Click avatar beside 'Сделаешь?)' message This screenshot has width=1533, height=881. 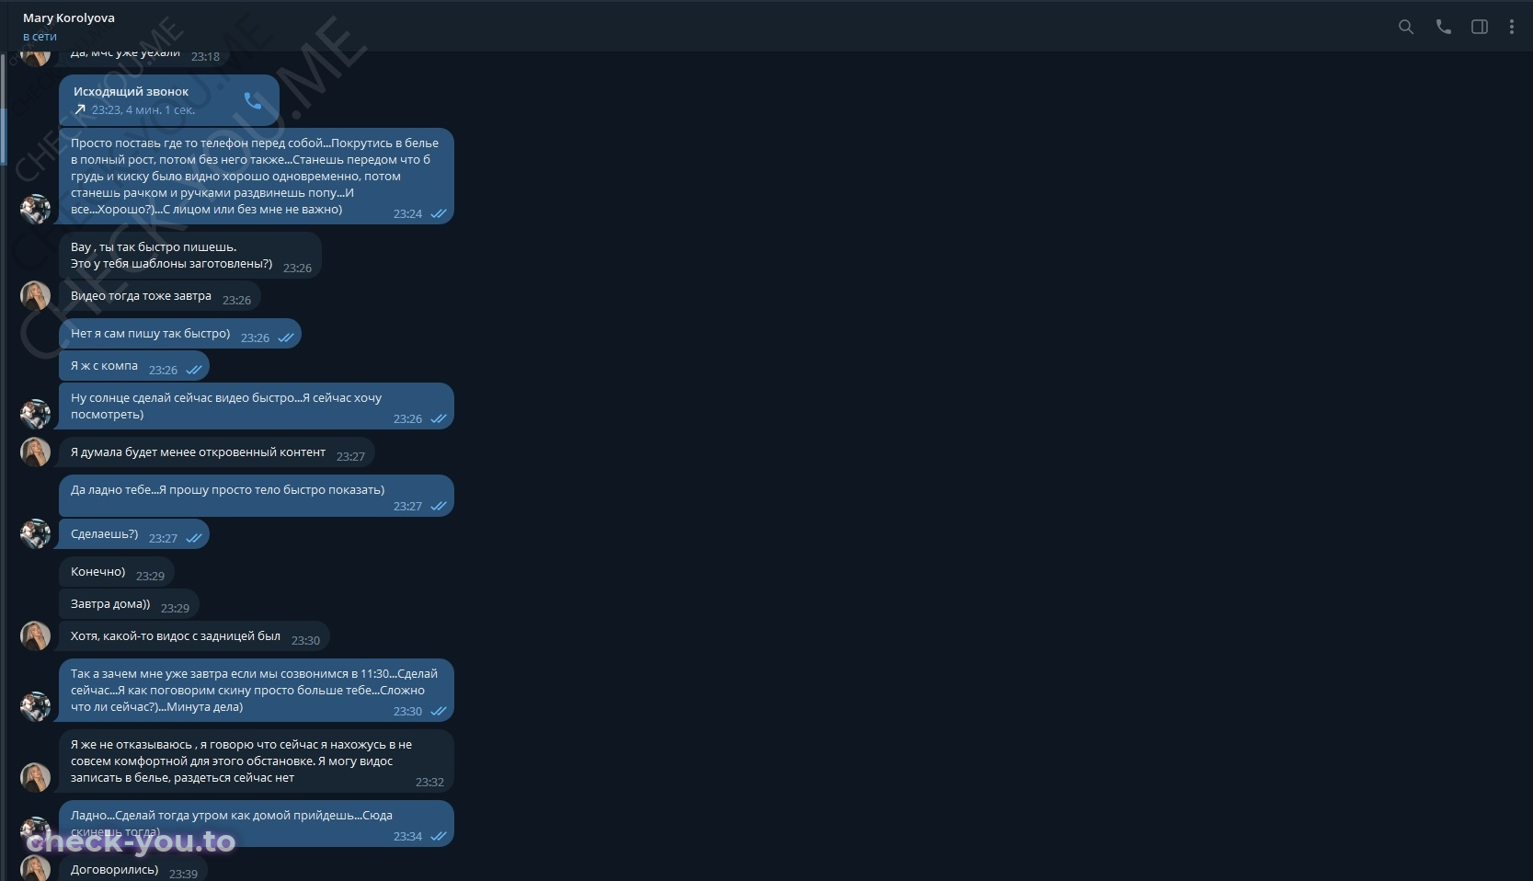click(x=35, y=534)
